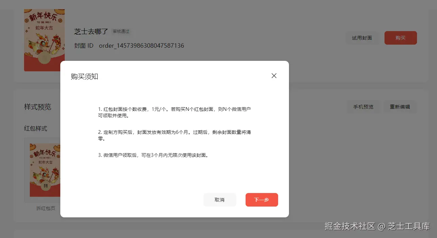Open 手机预览 for mobile preview
The height and width of the screenshot is (238, 437).
(363, 106)
